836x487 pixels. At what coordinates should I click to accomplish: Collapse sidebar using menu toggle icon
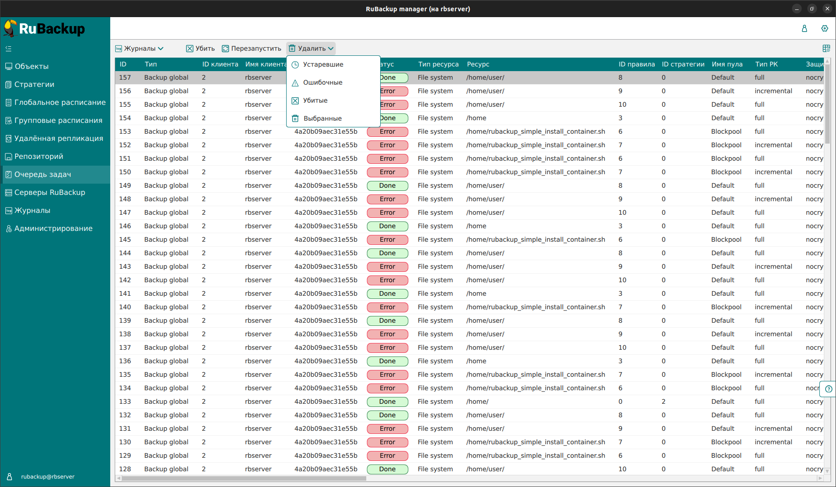click(x=9, y=49)
